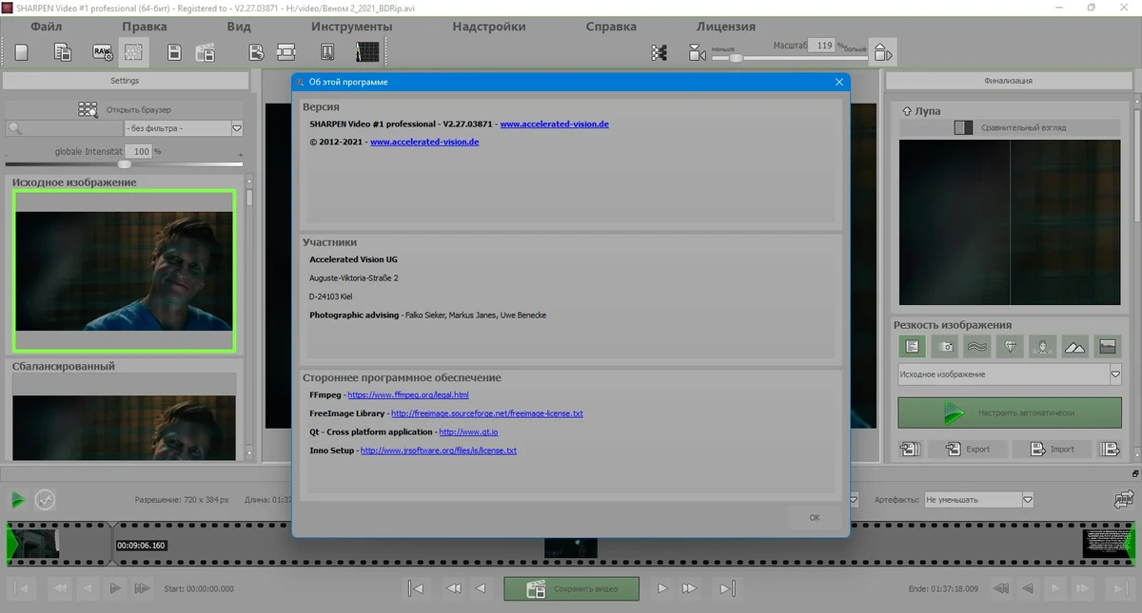
Task: Click the globale Intensität value field
Action: click(141, 151)
